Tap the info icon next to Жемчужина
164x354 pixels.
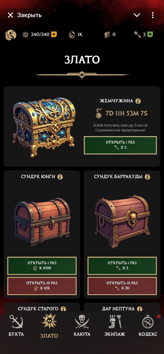pyautogui.click(x=138, y=101)
